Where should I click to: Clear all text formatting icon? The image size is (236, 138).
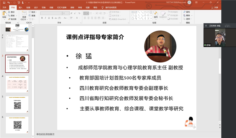click(x=79, y=13)
